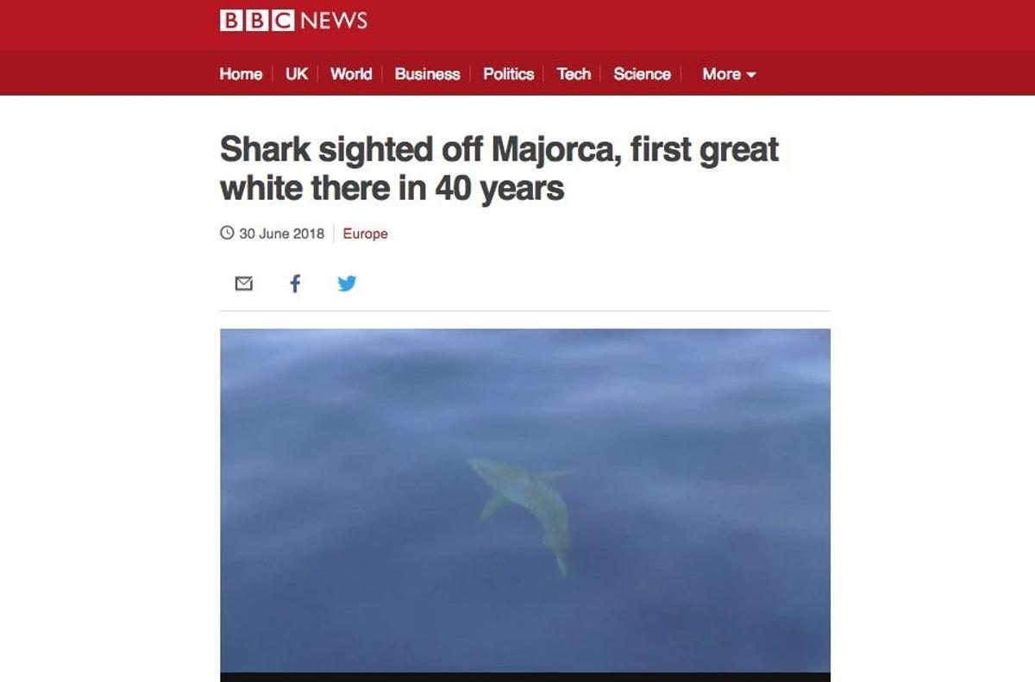Screen dimensions: 1035x682
Task: Share the article on Facebook
Action: [x=295, y=284]
